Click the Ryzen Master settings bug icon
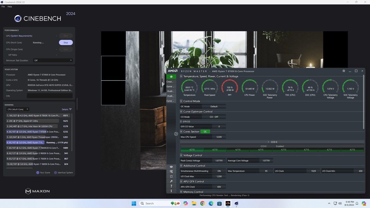The image size is (370, 208). pos(343,71)
